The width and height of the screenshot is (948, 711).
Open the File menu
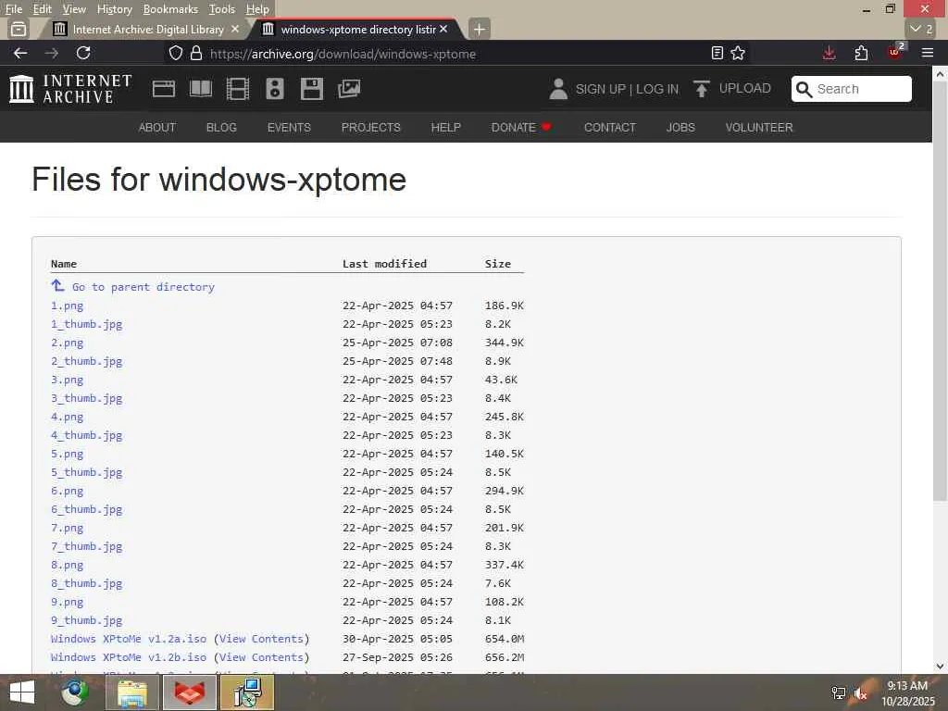coord(14,9)
